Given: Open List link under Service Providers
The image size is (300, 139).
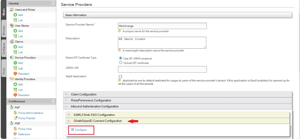Looking at the screenshot, I should pyautogui.click(x=20, y=68).
